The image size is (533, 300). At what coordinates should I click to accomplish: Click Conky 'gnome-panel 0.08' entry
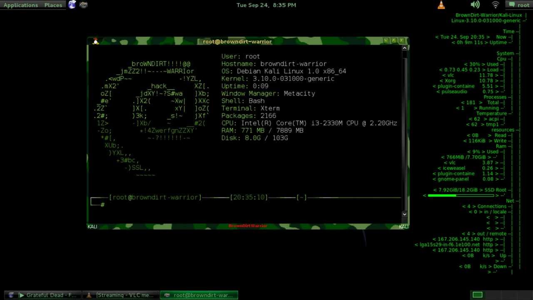pos(470,179)
